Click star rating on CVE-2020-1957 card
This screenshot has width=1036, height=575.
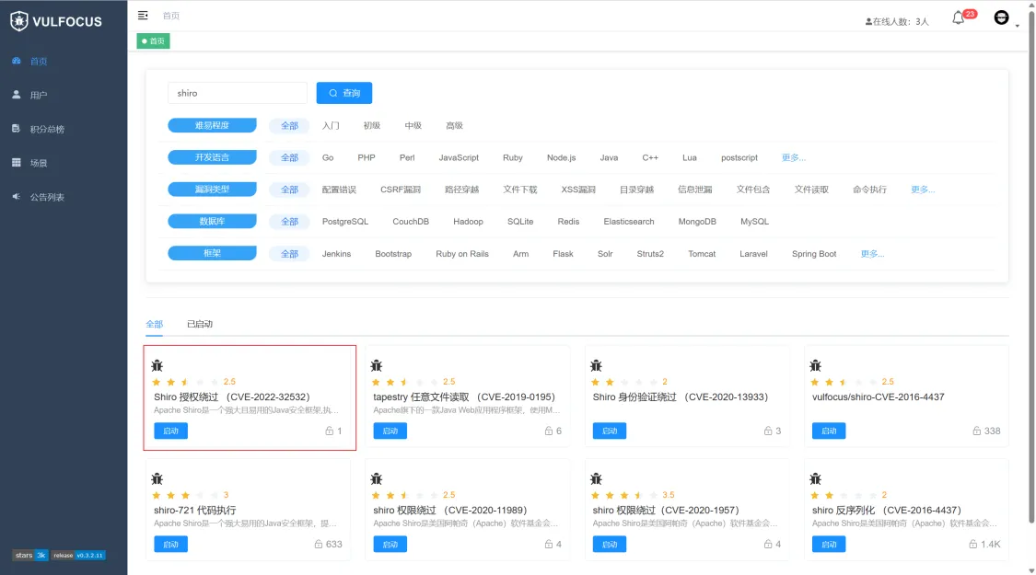(624, 495)
